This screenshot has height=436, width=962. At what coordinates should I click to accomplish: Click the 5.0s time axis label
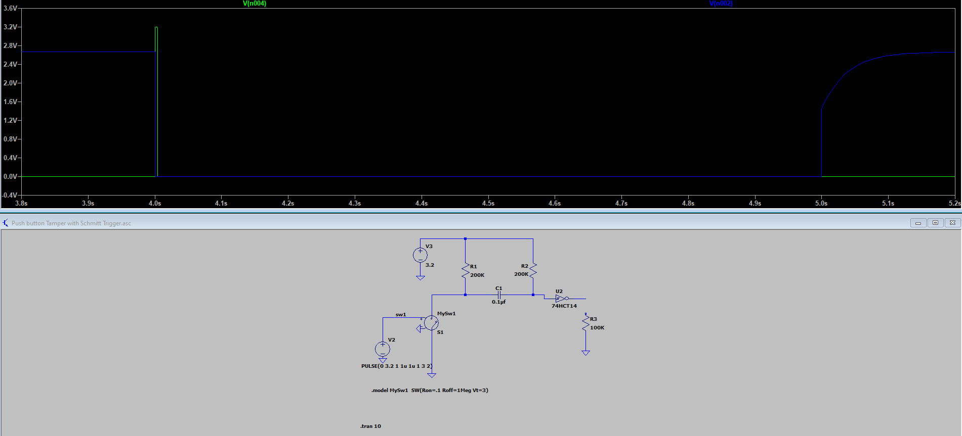(821, 203)
